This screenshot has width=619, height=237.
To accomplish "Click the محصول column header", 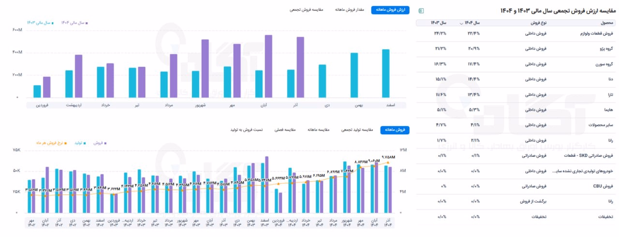I will tap(606, 23).
